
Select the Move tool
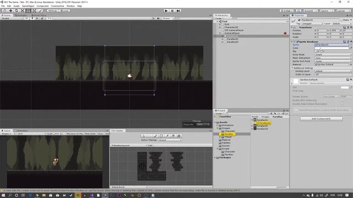point(10,10)
